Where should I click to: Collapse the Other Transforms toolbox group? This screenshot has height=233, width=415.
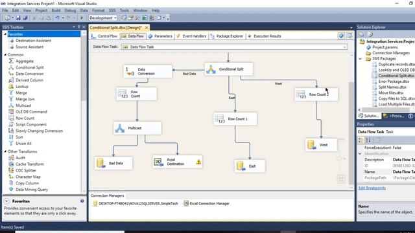[x=5, y=151]
